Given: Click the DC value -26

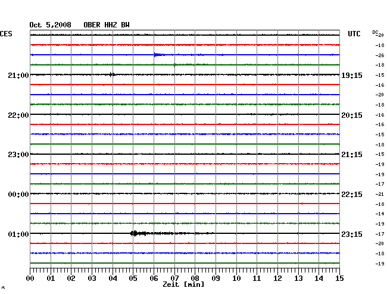Looking at the screenshot, I should click(380, 55).
